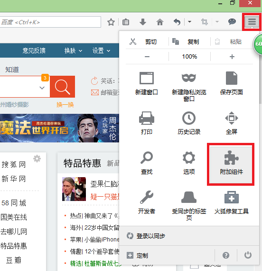Open 新建隐私浏览窗口 private window mask icon

(x=189, y=78)
